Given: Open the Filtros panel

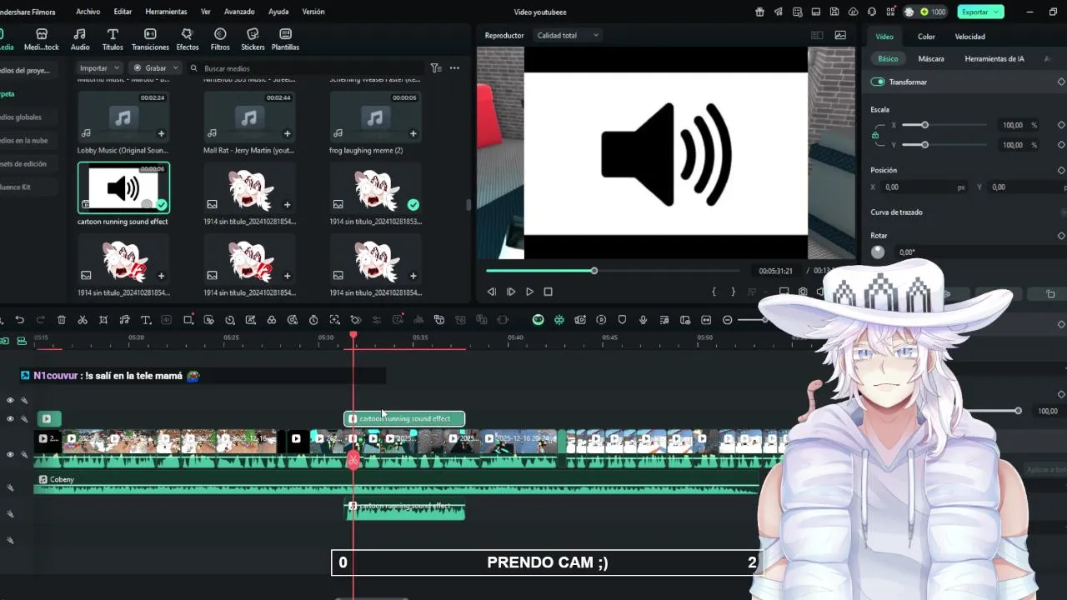Looking at the screenshot, I should 220,38.
